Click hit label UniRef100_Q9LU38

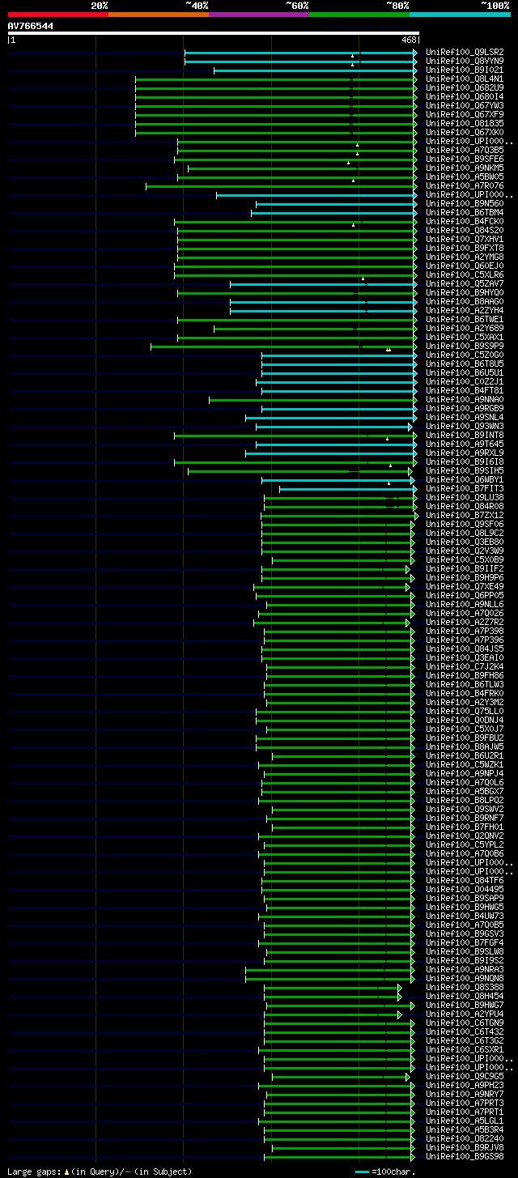click(x=465, y=497)
